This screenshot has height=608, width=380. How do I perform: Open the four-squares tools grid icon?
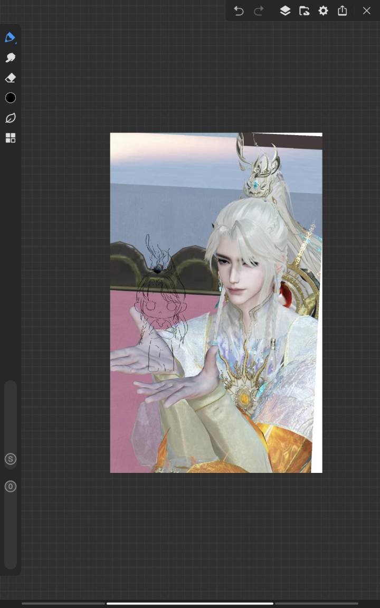click(11, 138)
